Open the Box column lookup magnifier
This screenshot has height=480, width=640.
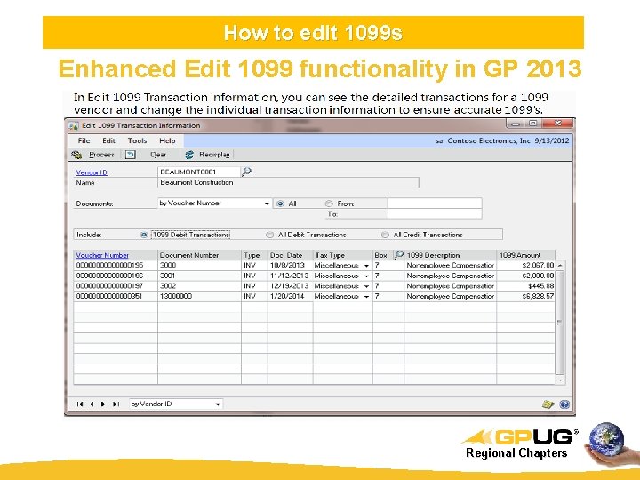tap(398, 255)
